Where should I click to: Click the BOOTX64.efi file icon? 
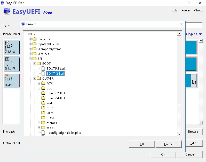pyautogui.click(x=43, y=73)
